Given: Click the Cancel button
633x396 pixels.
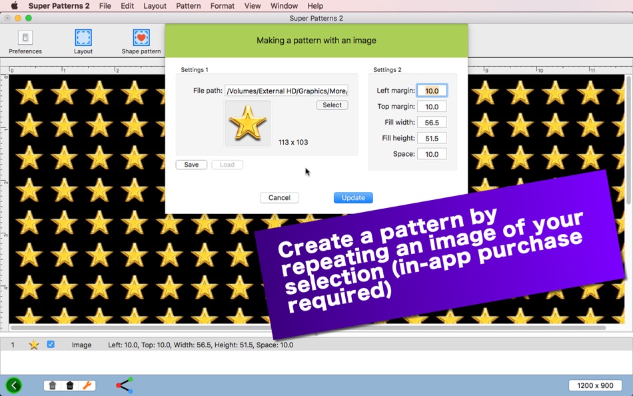Looking at the screenshot, I should click(279, 197).
